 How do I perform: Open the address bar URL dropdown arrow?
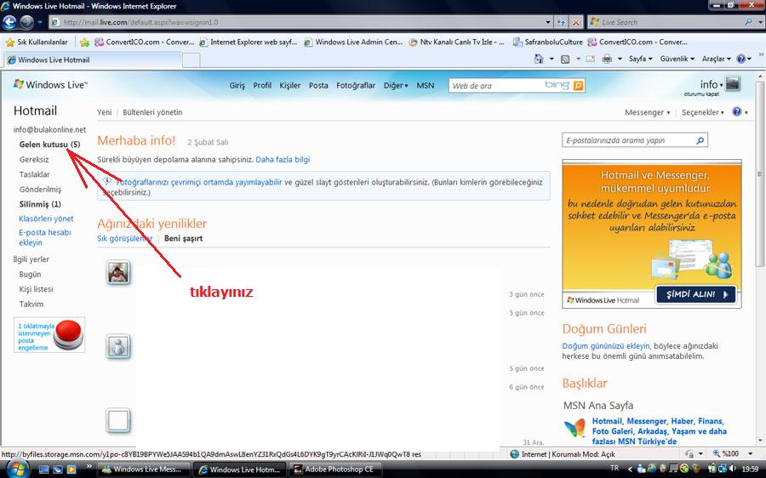coord(548,22)
